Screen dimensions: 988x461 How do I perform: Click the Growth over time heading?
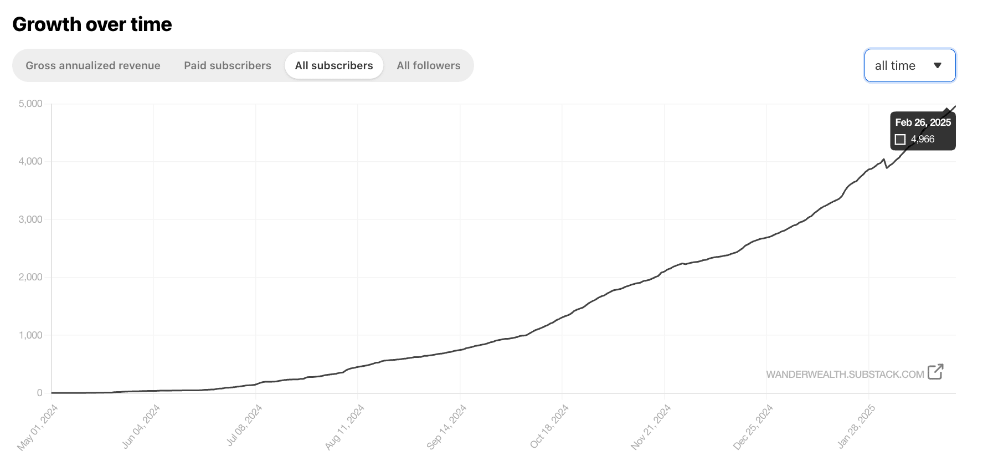(x=92, y=24)
